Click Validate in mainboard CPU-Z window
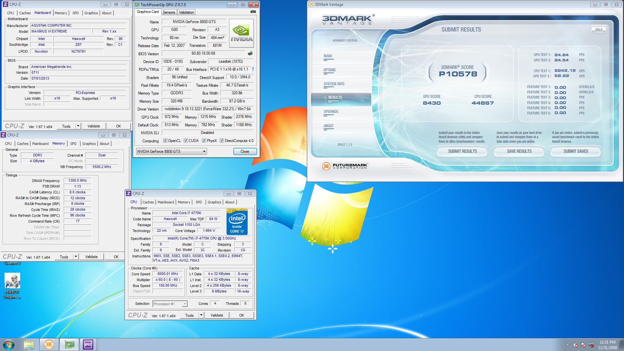 pos(94,126)
